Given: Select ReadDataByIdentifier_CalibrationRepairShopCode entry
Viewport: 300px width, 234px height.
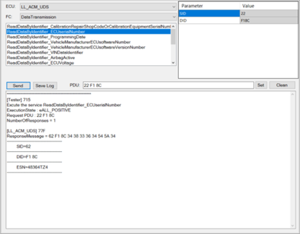Looking at the screenshot, I should point(89,26).
